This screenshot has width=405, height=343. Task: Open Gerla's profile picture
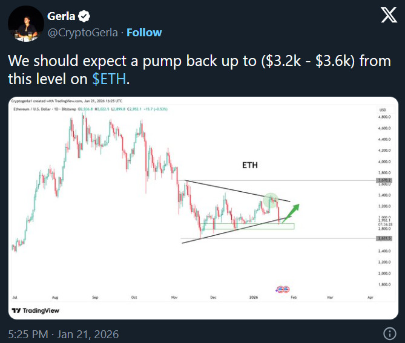tap(22, 25)
